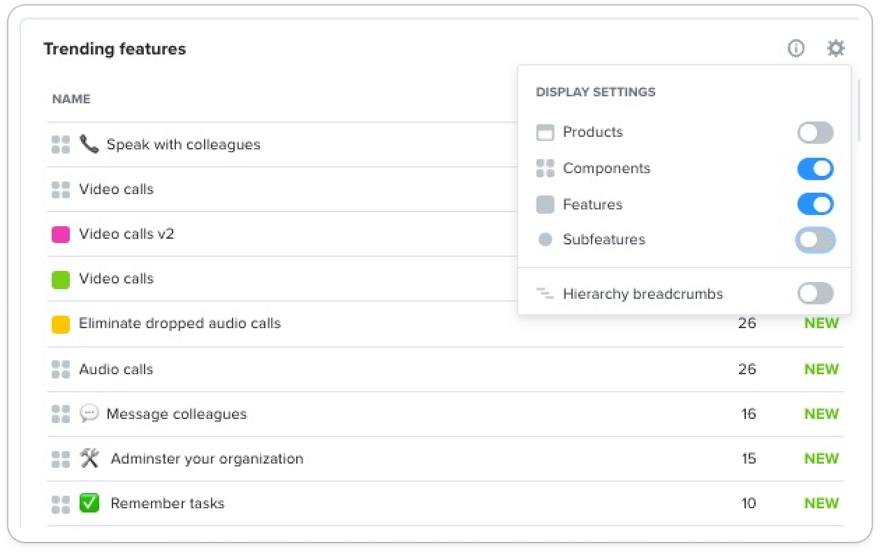
Task: Click the NEW badge on Audio calls row
Action: (x=821, y=369)
